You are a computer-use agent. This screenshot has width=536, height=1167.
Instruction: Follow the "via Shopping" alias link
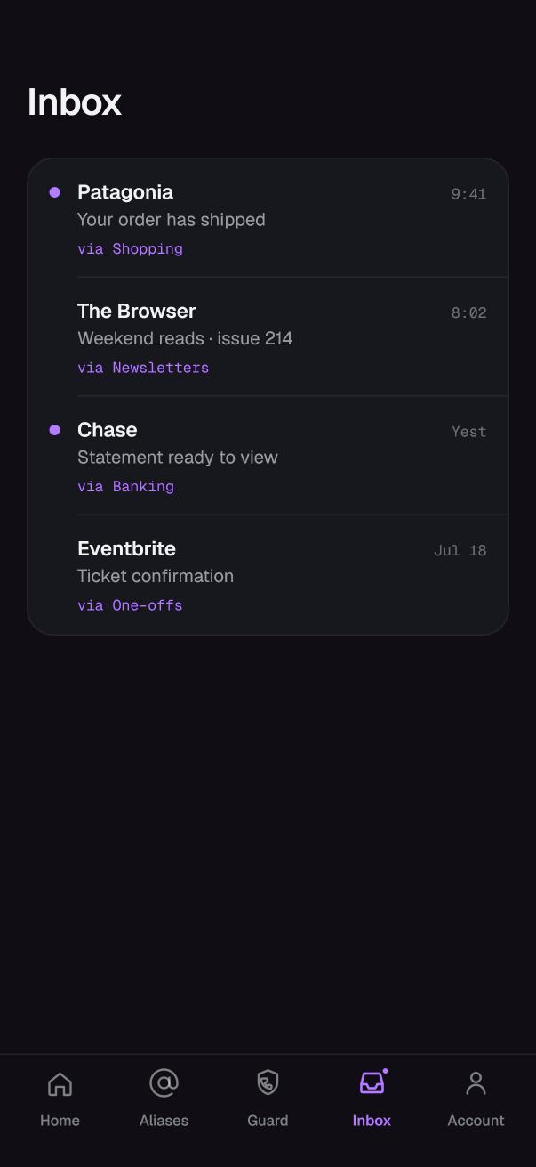click(130, 249)
